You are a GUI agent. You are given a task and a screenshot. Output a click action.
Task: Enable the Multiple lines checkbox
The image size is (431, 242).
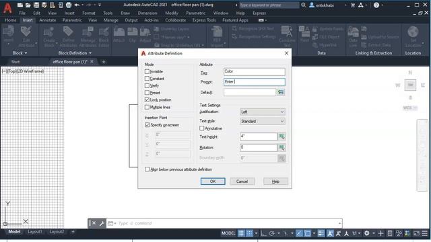[147, 107]
